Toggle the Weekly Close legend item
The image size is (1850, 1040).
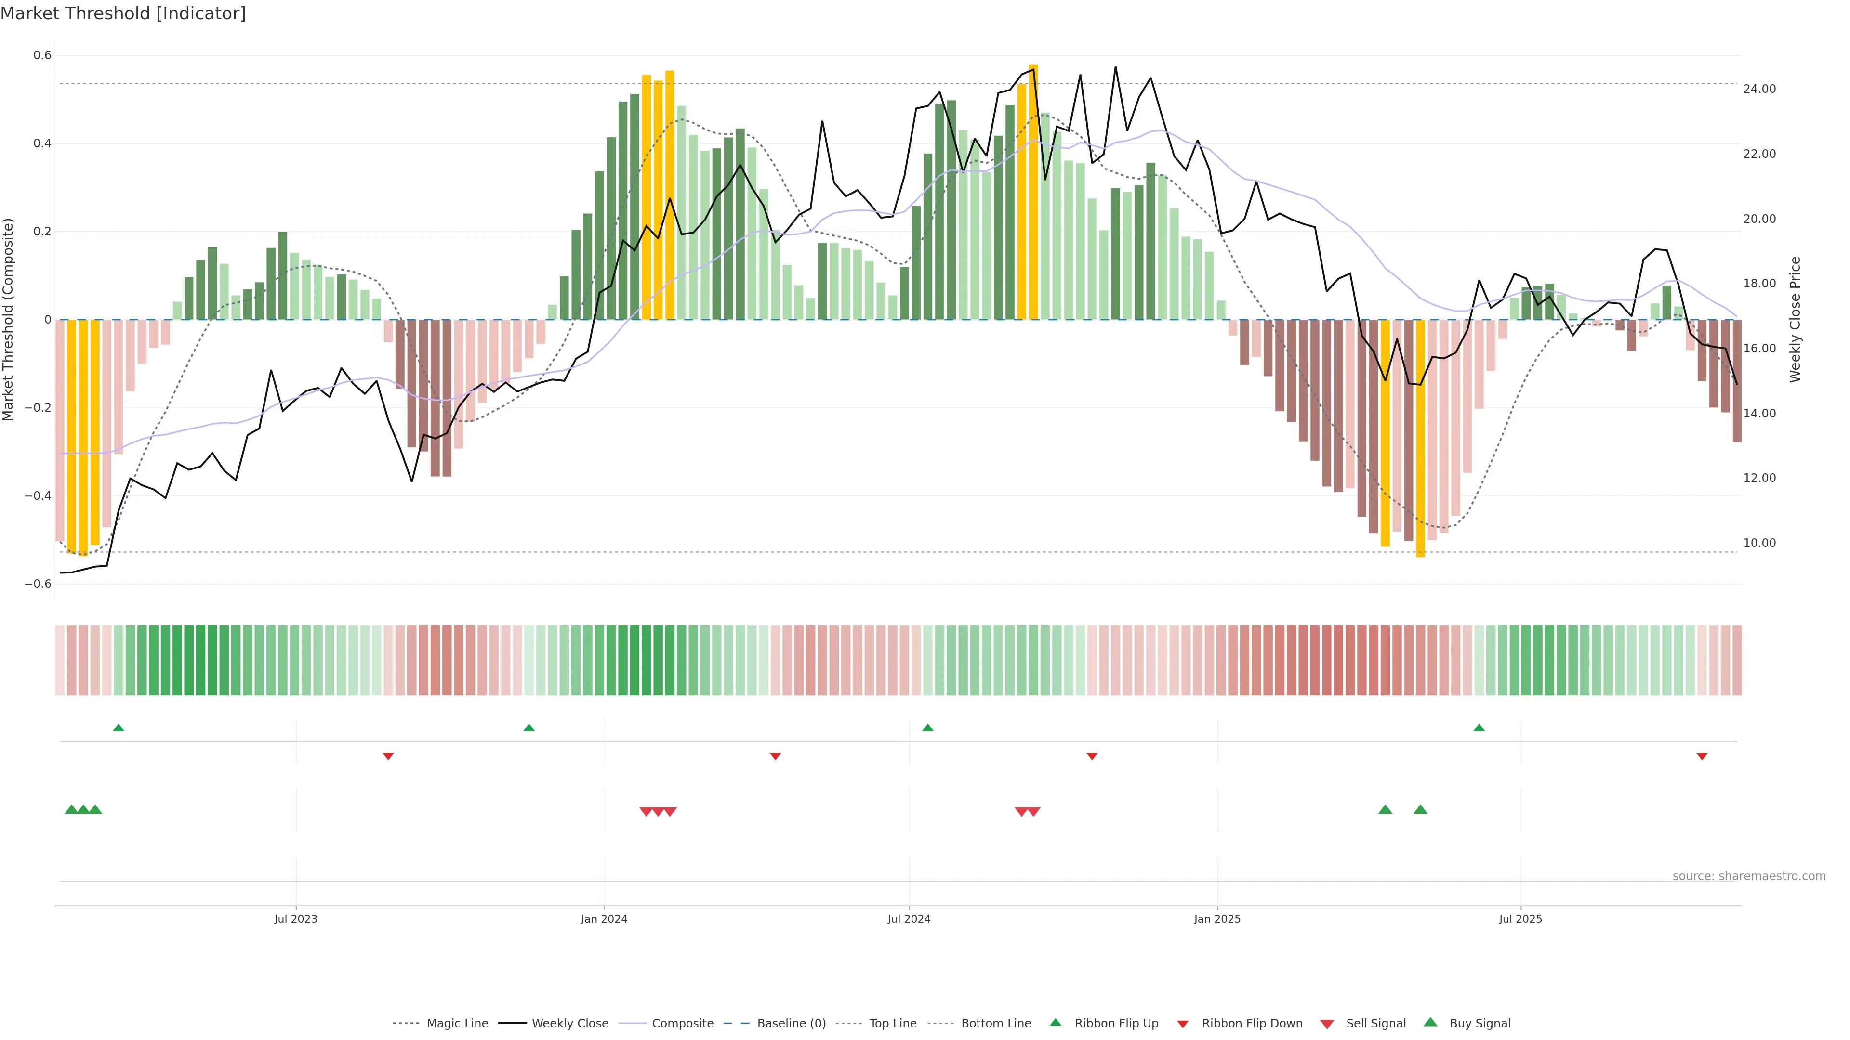pos(569,1024)
